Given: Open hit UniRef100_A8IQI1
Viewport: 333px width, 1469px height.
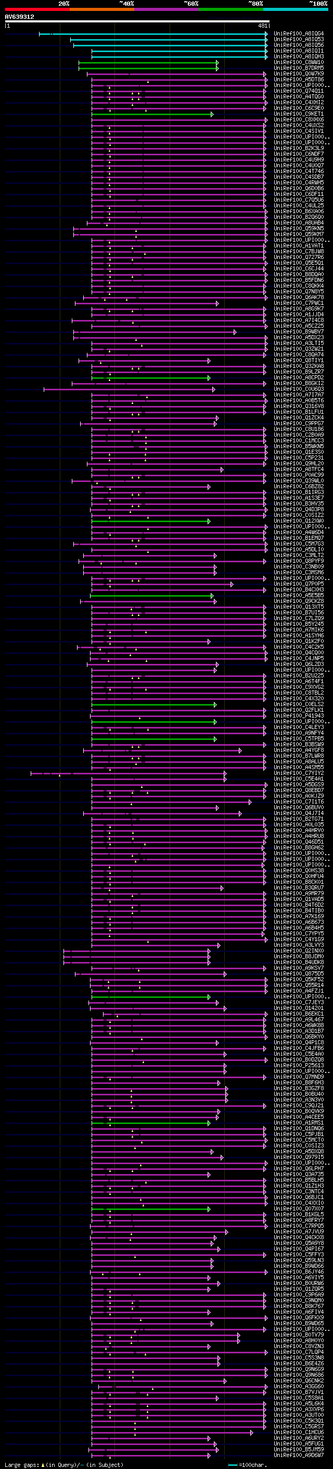Looking at the screenshot, I should (x=298, y=51).
